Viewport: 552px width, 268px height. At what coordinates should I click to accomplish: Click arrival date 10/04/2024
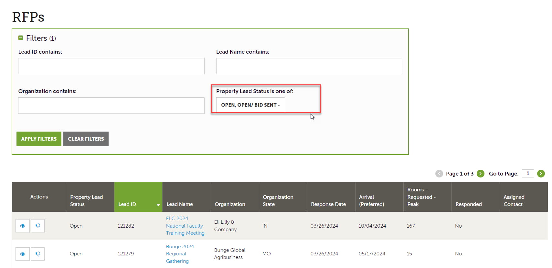coord(372,226)
